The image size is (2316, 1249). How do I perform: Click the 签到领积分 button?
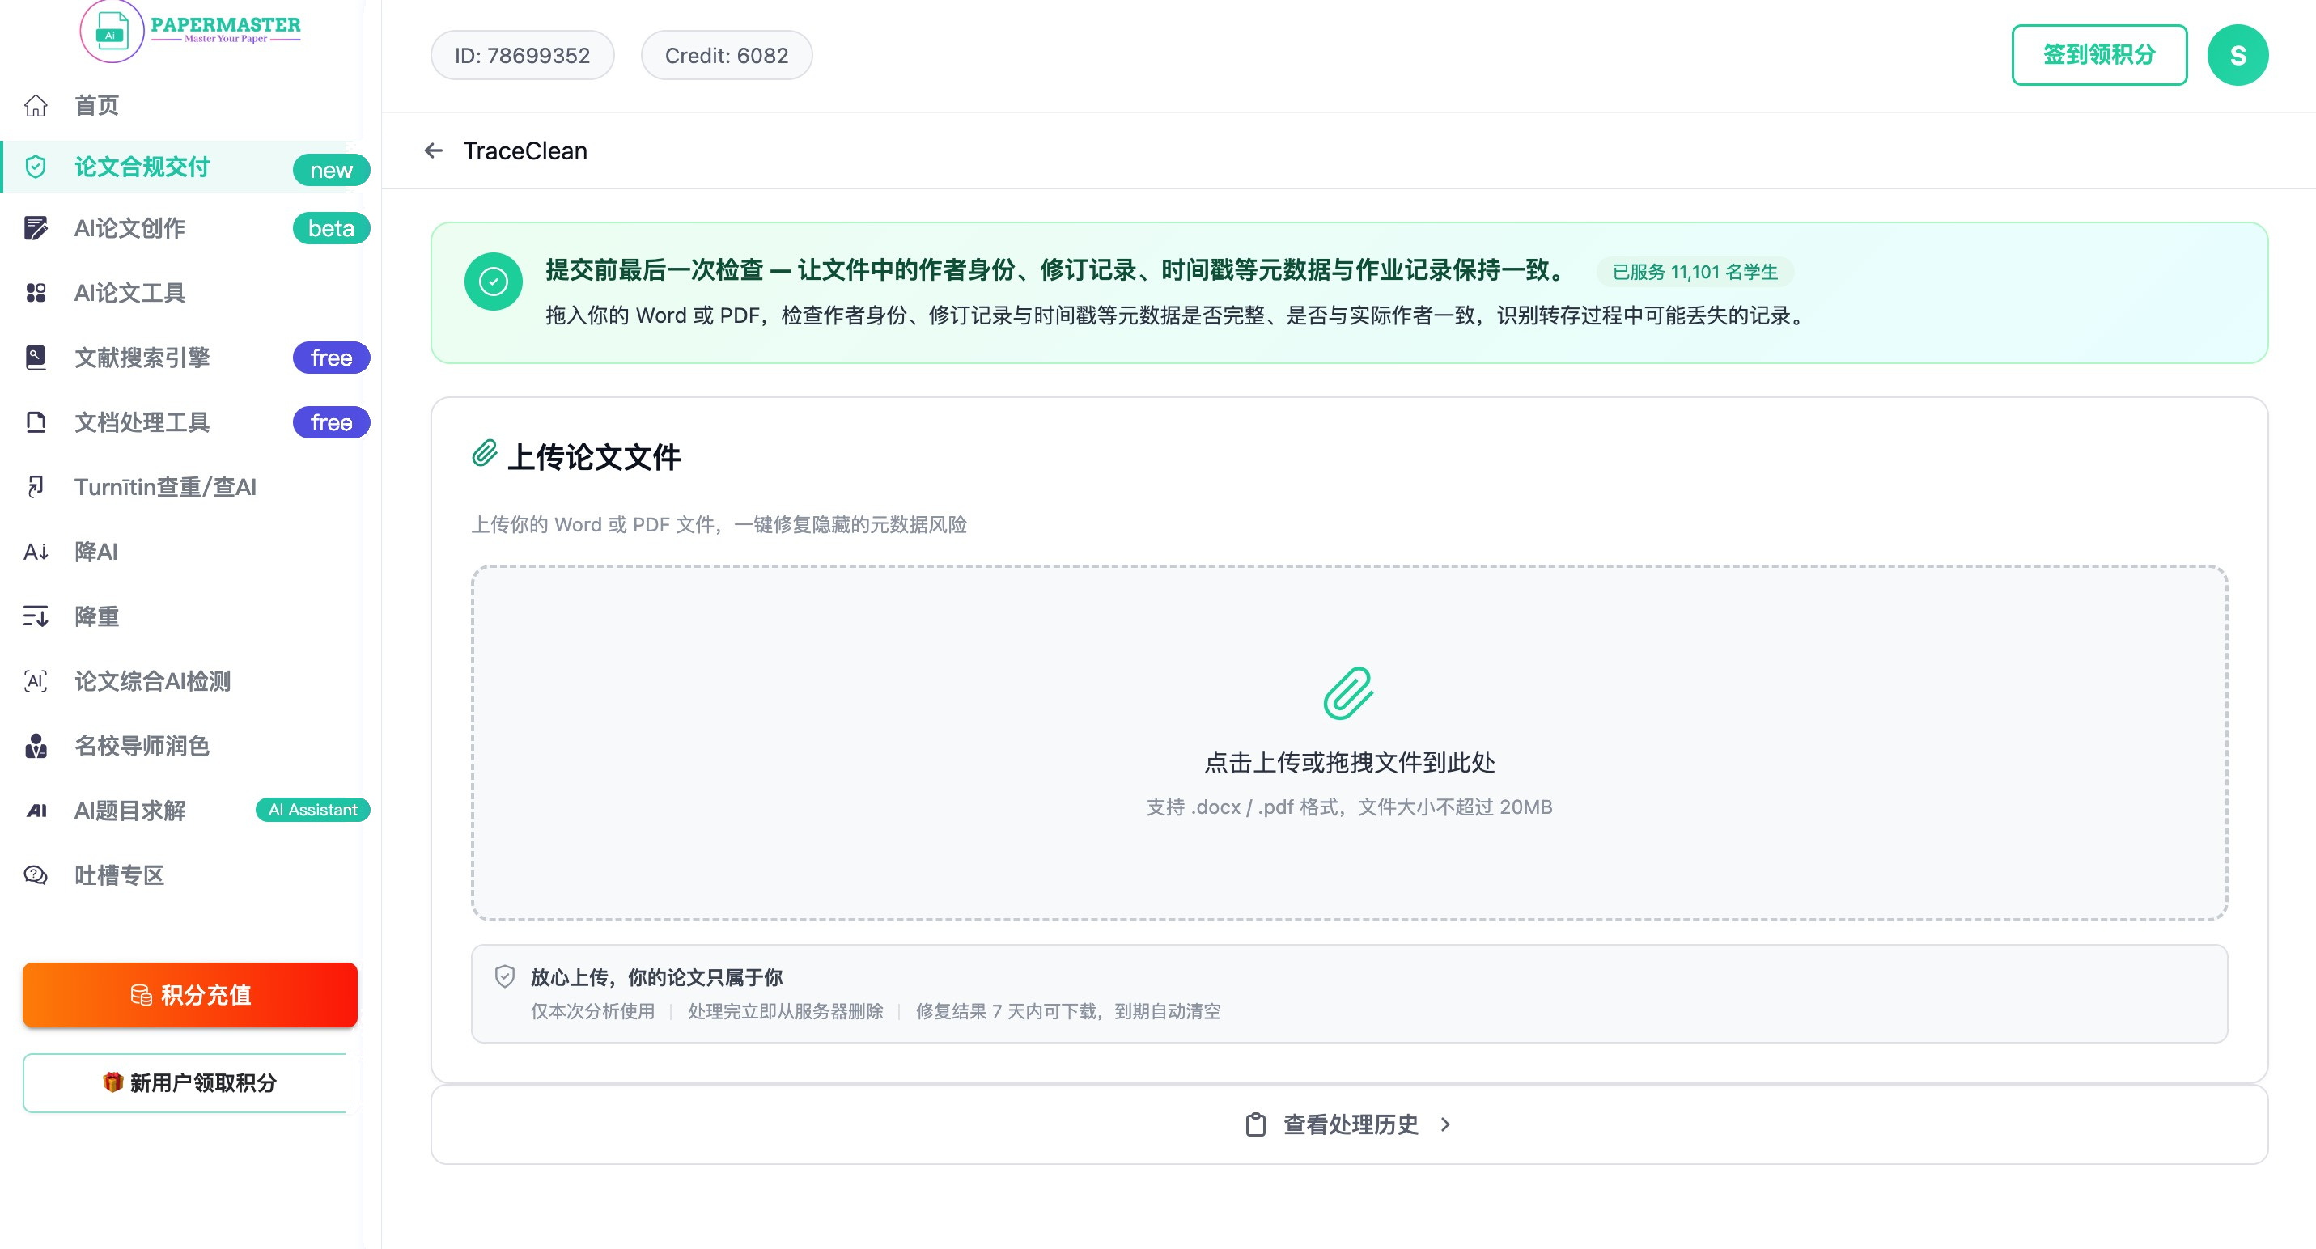pyautogui.click(x=2099, y=55)
